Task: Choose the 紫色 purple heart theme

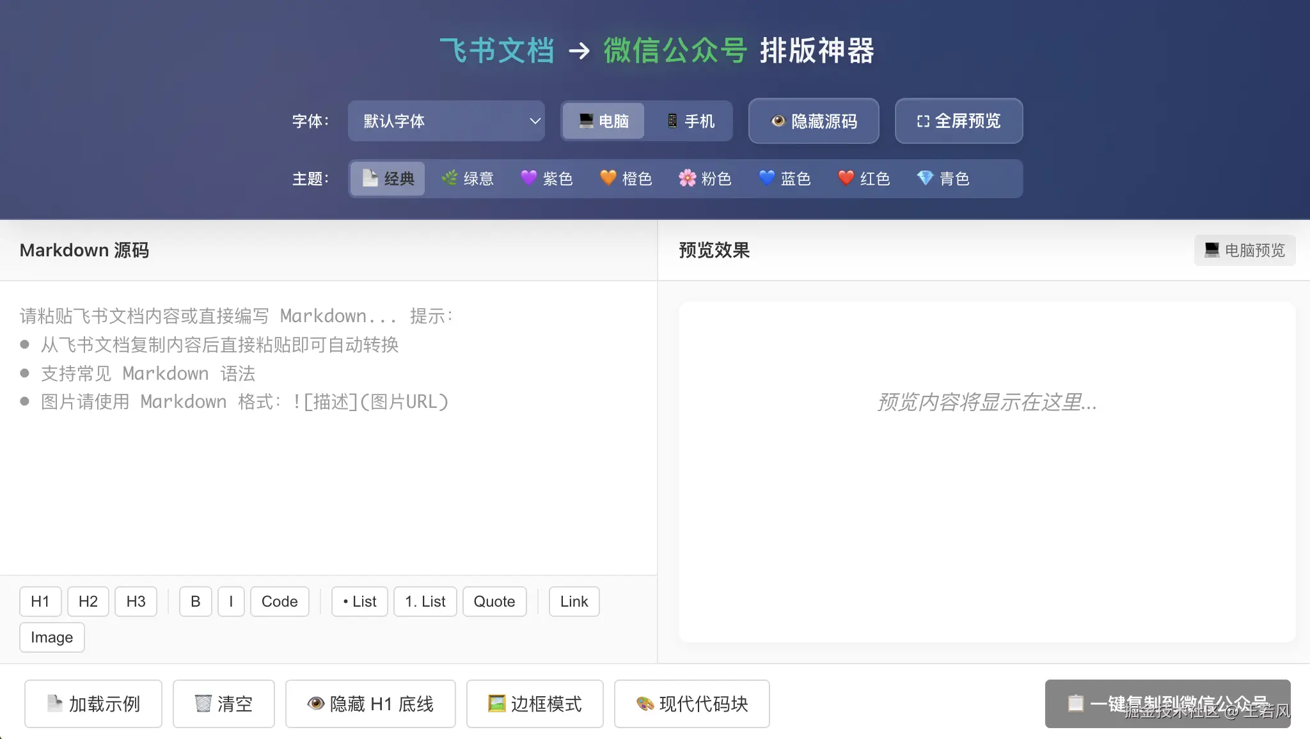Action: pos(547,178)
